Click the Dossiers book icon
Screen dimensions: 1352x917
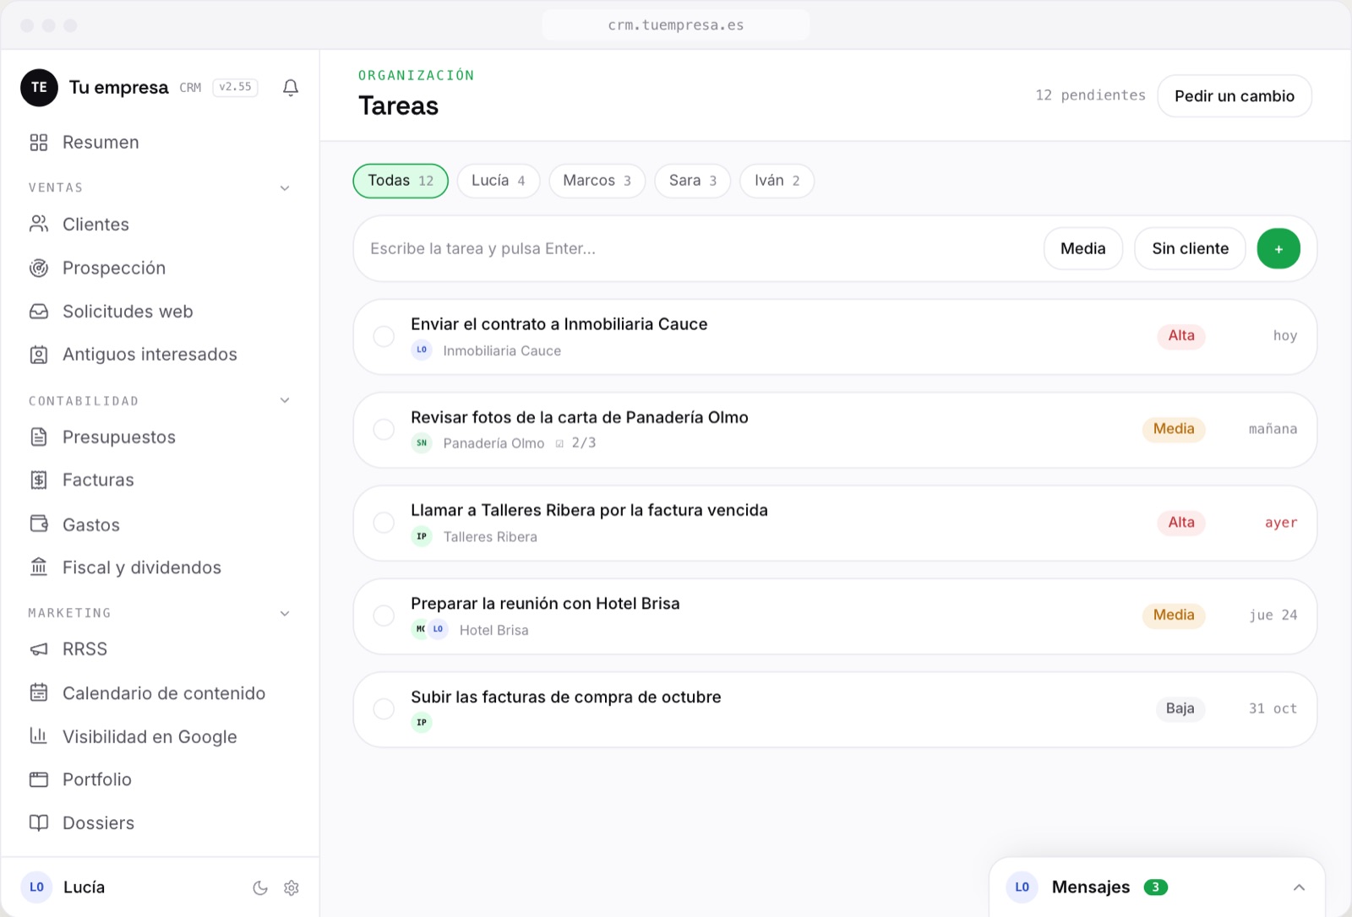pyautogui.click(x=39, y=822)
